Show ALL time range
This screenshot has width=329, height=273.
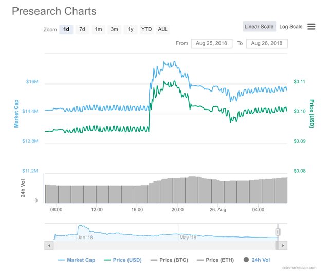tap(162, 29)
